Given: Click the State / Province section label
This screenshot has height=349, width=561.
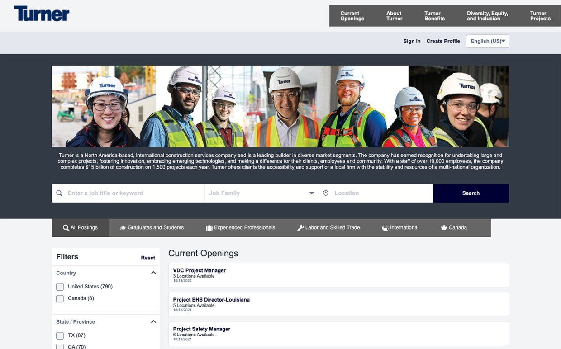Looking at the screenshot, I should tap(76, 322).
